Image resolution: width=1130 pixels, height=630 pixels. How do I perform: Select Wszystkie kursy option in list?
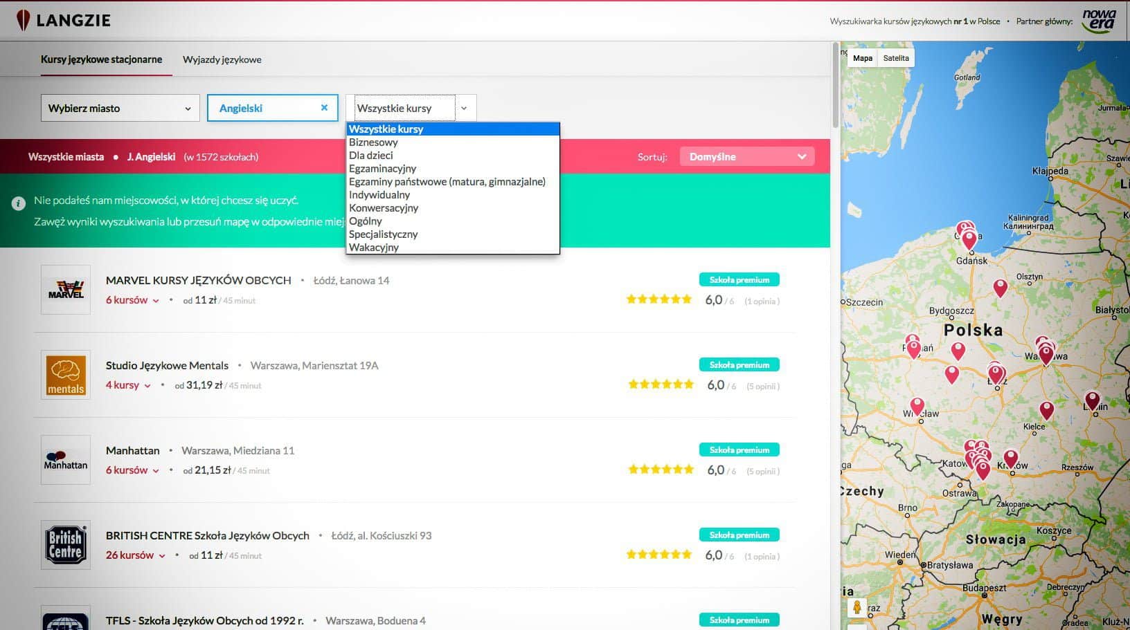[453, 129]
